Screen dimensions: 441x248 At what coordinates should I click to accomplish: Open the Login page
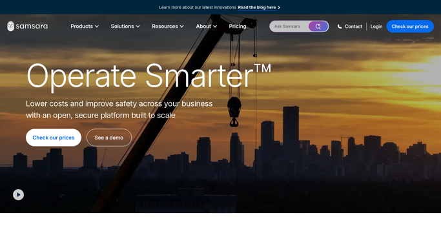point(376,26)
